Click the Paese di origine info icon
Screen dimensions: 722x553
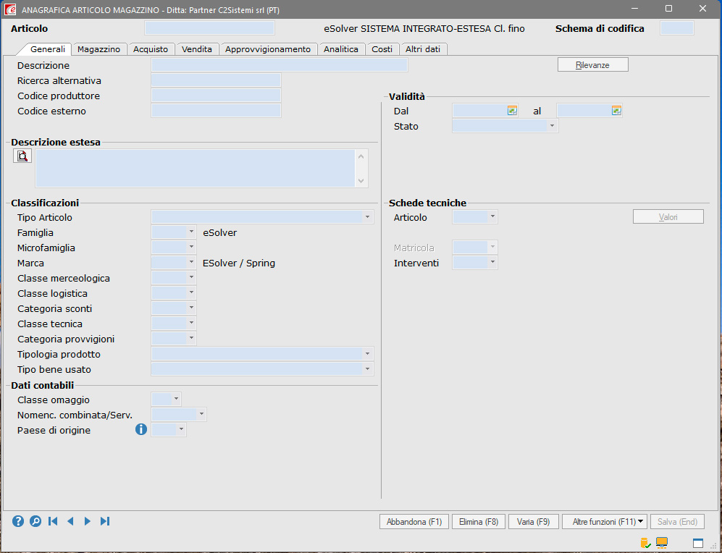[141, 430]
